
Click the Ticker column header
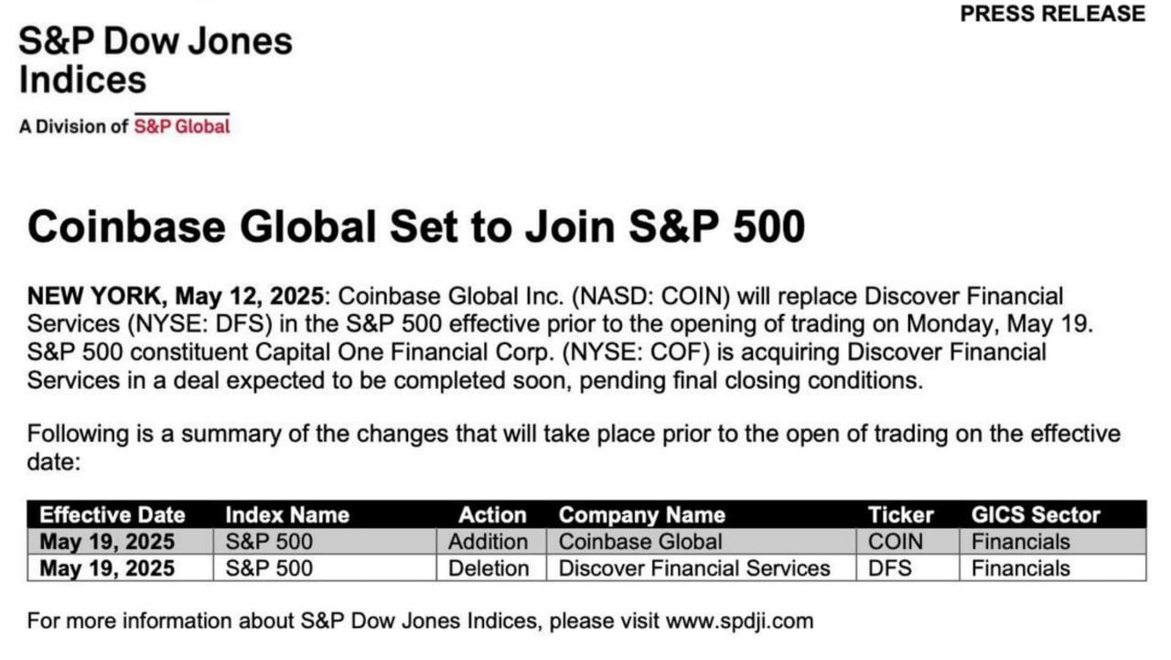click(x=901, y=514)
